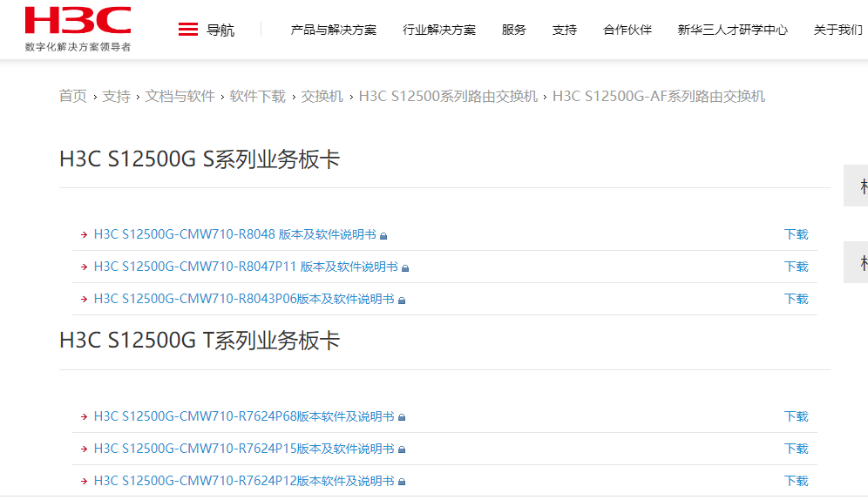Click 下载 for R8043P06 row

tap(797, 299)
